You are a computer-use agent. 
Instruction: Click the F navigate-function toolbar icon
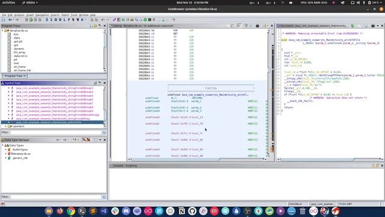pos(69,20)
